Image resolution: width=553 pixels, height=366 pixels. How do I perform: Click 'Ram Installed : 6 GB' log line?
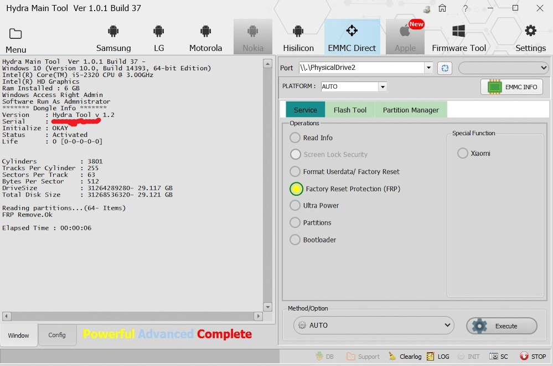coord(41,88)
